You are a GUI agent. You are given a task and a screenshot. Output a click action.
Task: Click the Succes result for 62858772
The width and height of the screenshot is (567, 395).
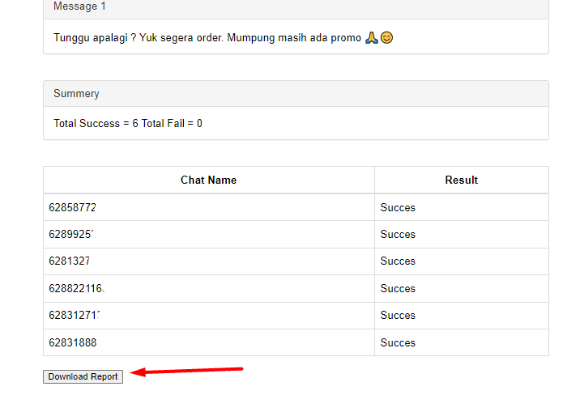tap(398, 207)
